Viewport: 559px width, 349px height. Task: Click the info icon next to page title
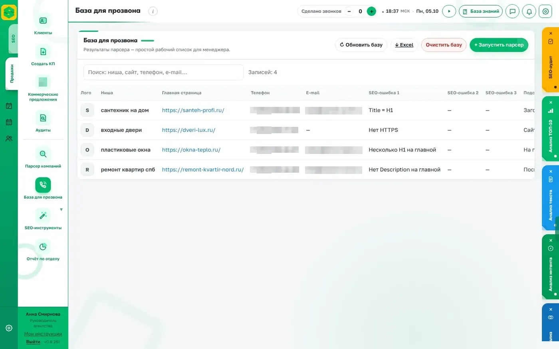click(153, 11)
